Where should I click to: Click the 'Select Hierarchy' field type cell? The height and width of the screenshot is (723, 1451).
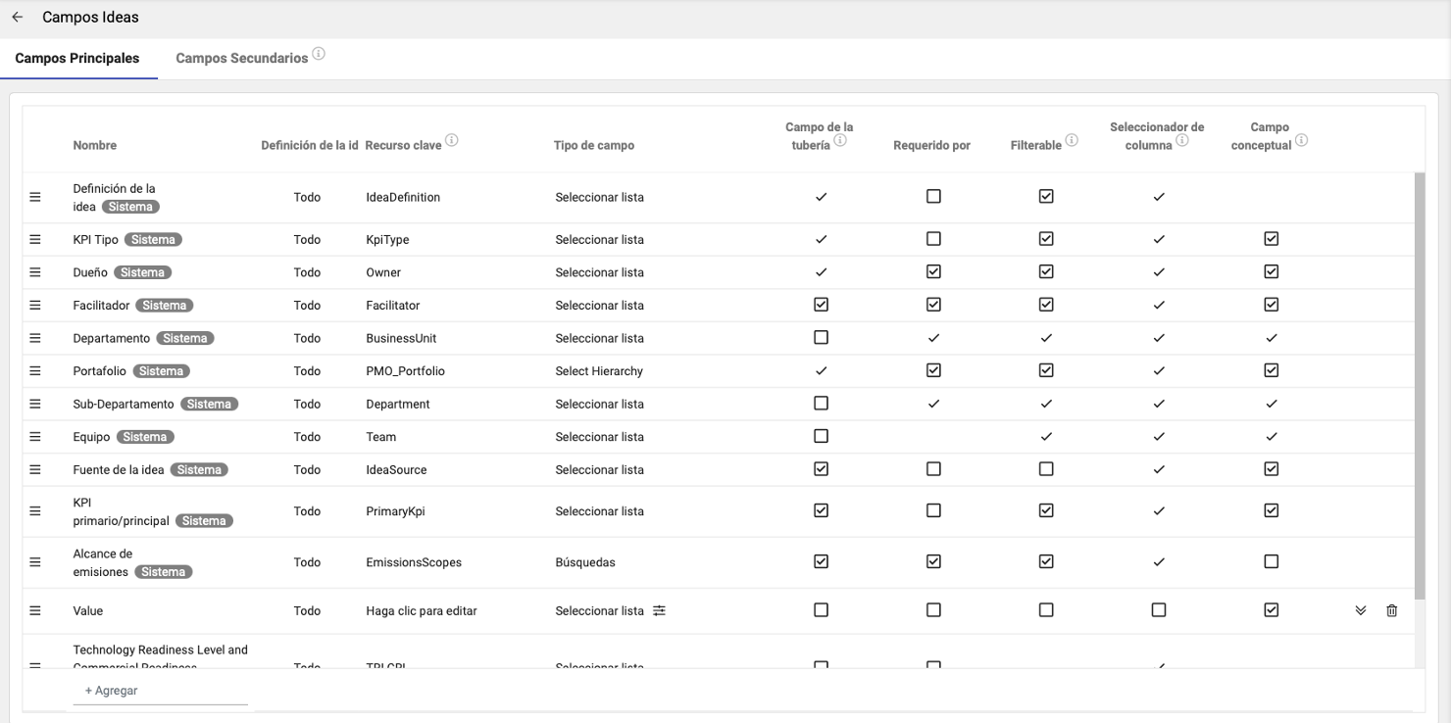(x=599, y=371)
